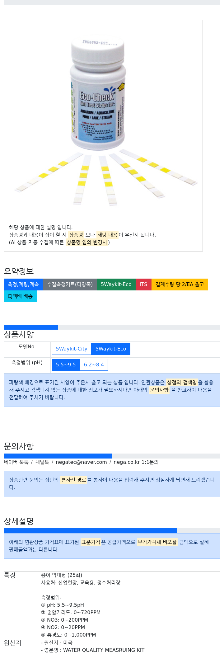The image size is (224, 654).
Task: Select the 5.5~9.5 pH range option
Action: coord(66,365)
